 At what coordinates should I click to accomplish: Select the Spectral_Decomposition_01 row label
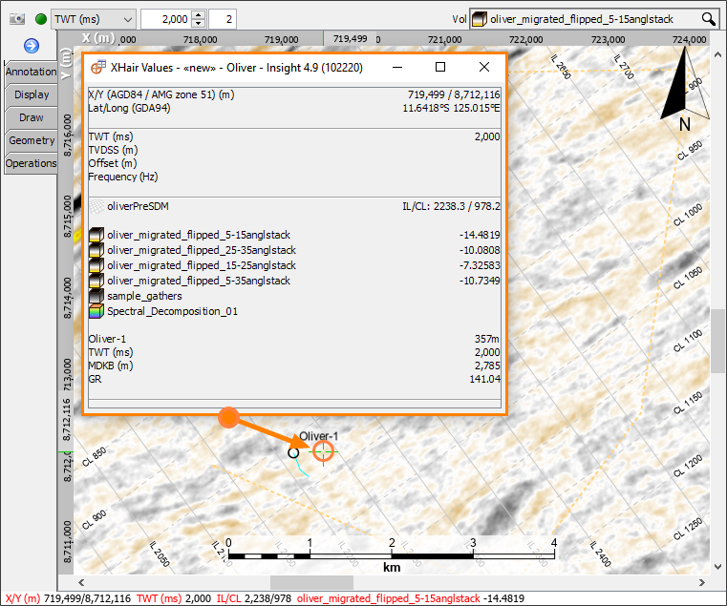pos(172,311)
